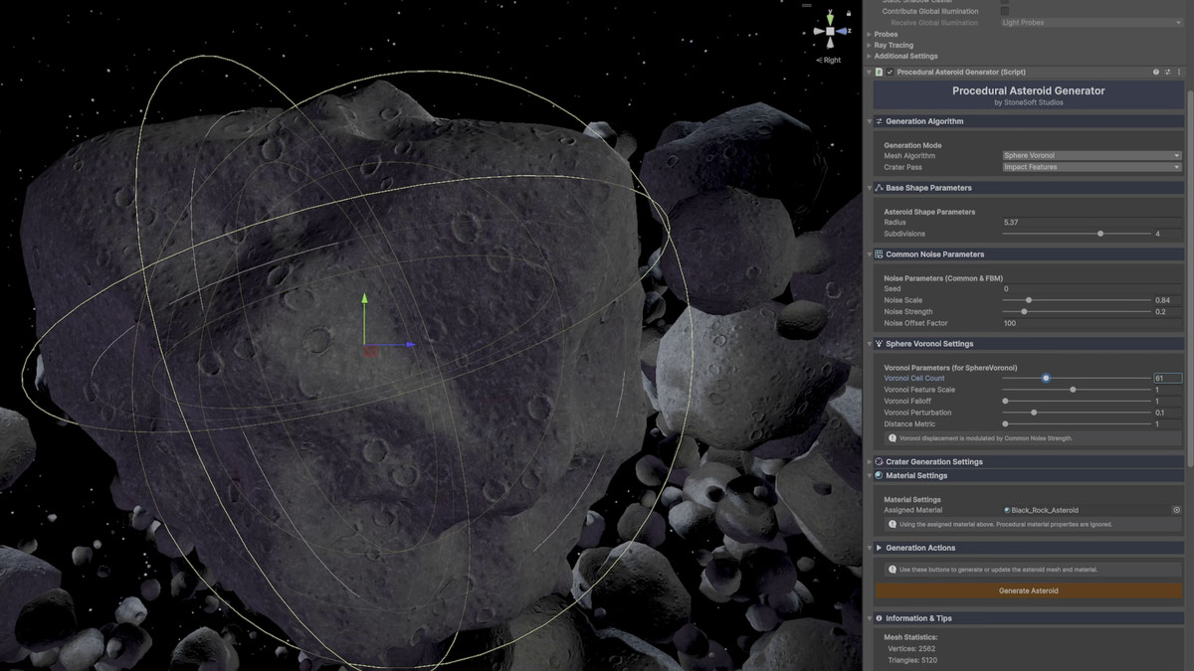Collapse the Generation Algorithm section
The image size is (1194, 671).
(869, 121)
